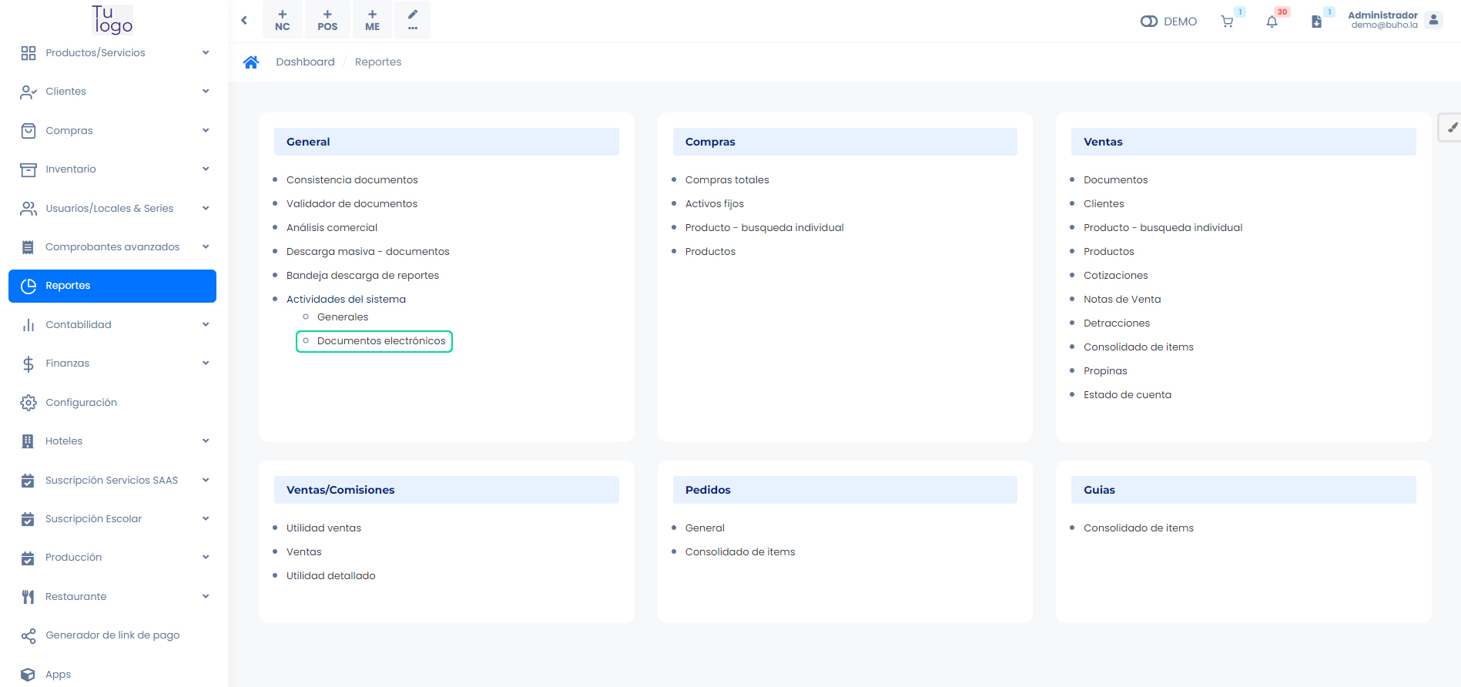
Task: Click the pencil edit shortcut button
Action: (413, 20)
